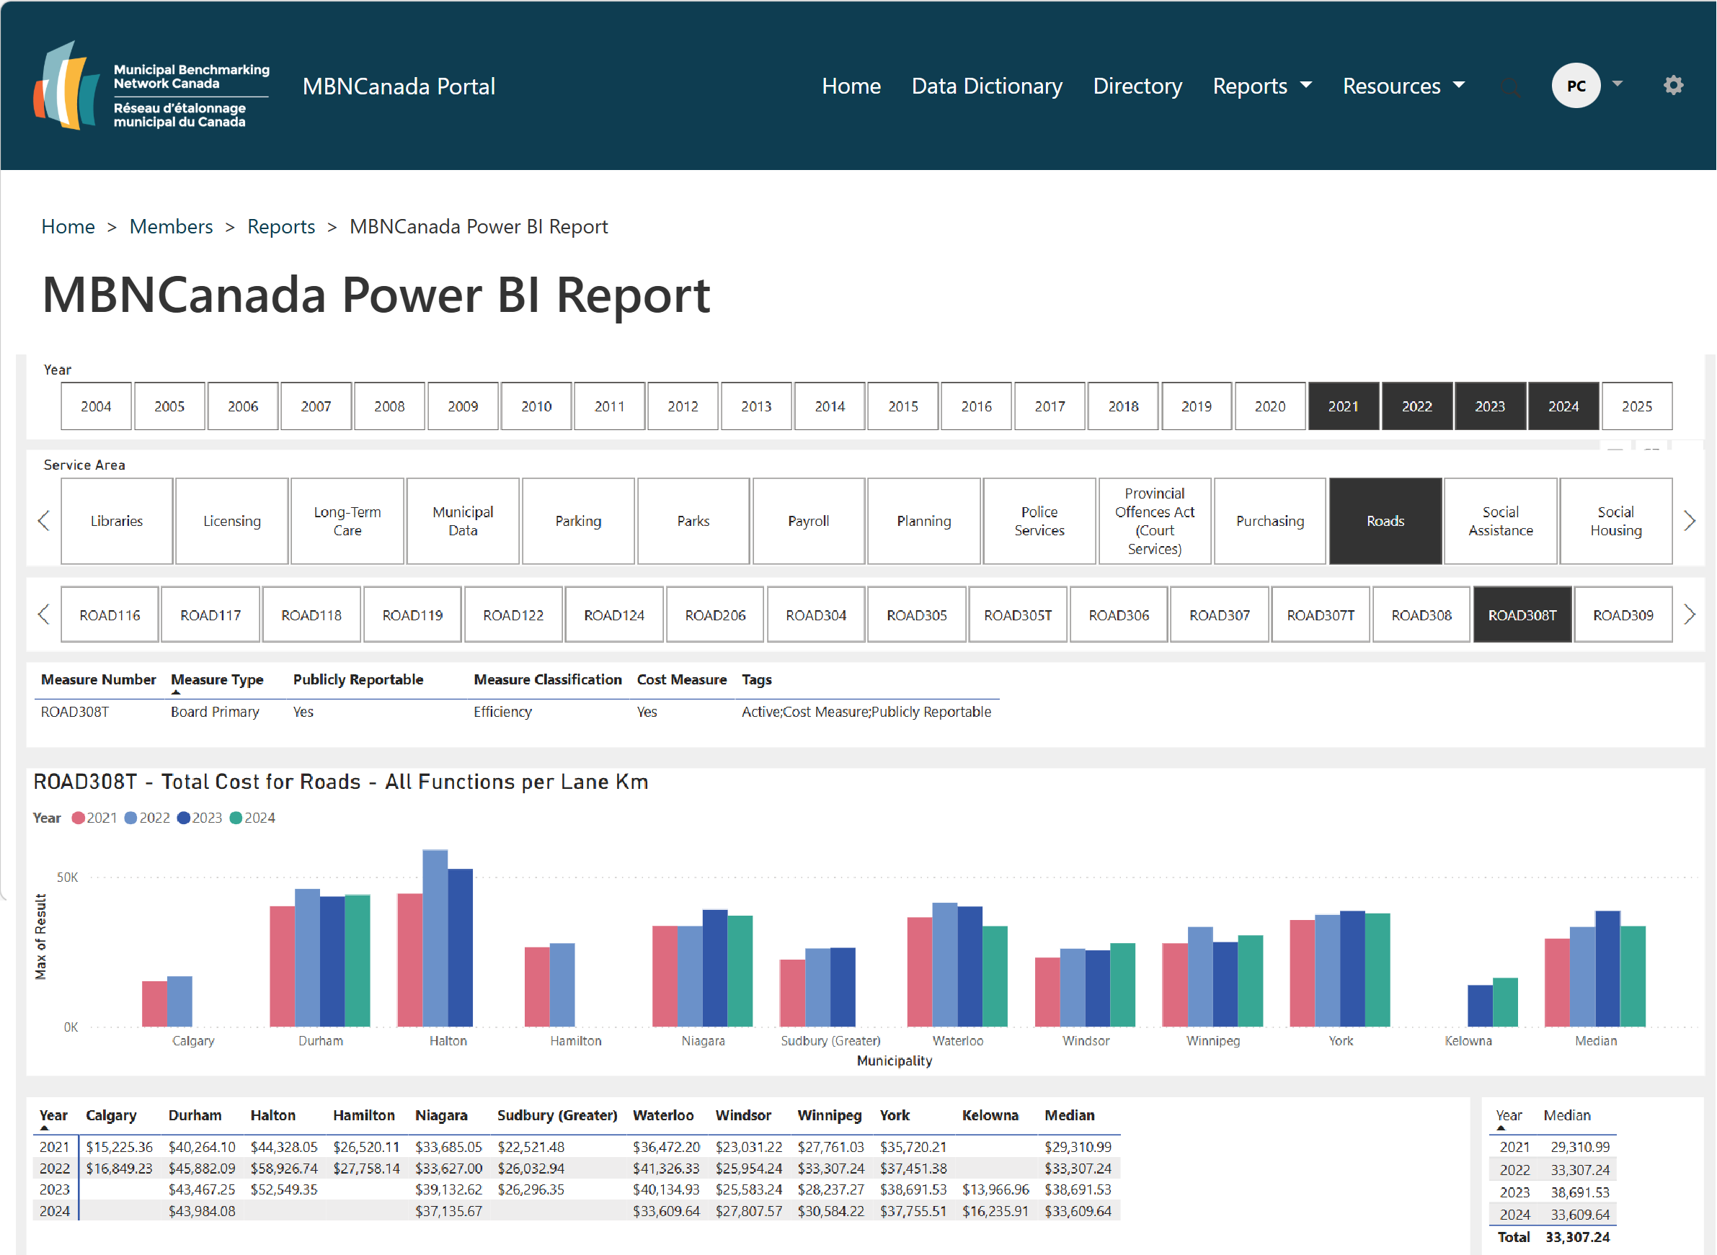The image size is (1717, 1255).
Task: Deselect year 2021 in Year slicer
Action: click(x=1344, y=406)
